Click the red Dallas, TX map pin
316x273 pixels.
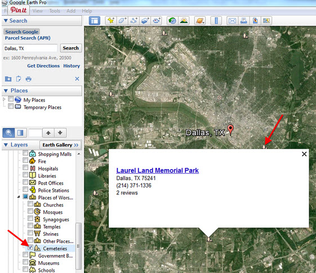click(x=230, y=129)
